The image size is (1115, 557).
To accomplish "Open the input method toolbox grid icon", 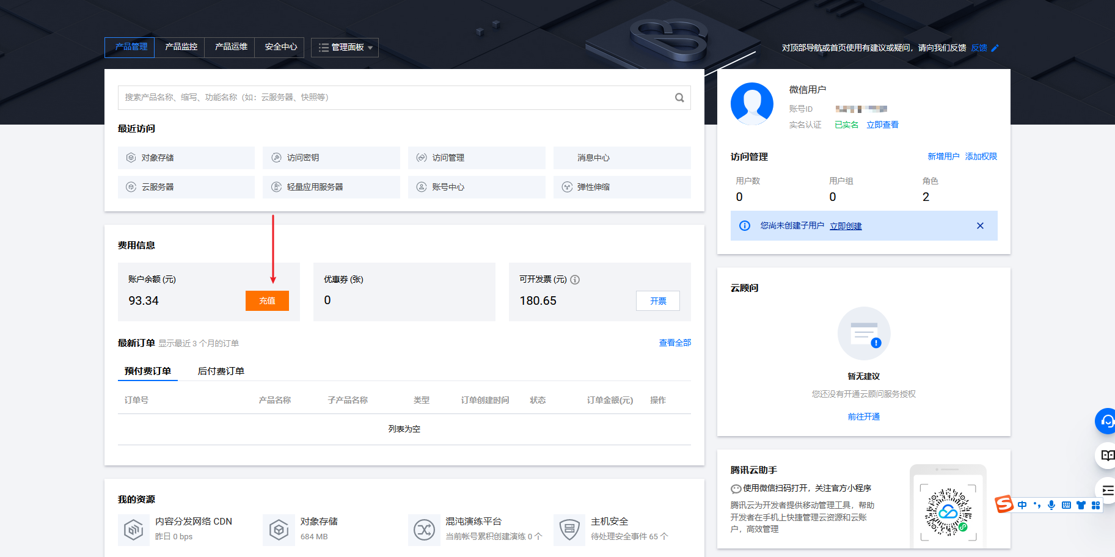I will (x=1095, y=505).
